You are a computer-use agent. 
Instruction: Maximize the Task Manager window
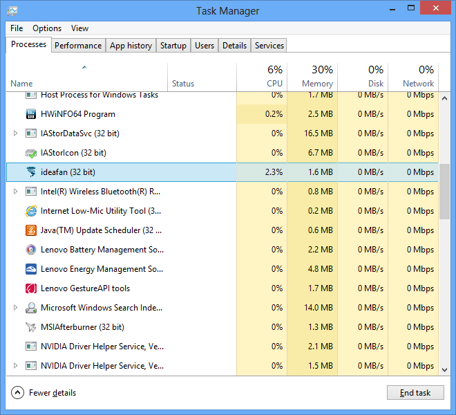tap(411, 8)
